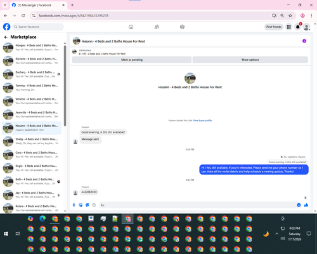Screen dimensions: 317x254
Task: Launch Microsoft Edge from the taskbar
Action: click(42, 218)
